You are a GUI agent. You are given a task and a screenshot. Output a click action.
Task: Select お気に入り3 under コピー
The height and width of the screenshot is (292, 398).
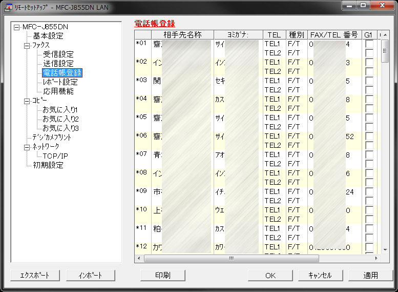pyautogui.click(x=60, y=128)
